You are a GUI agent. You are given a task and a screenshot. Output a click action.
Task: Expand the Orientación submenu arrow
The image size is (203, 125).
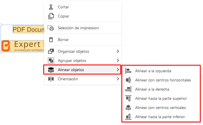pos(118,79)
